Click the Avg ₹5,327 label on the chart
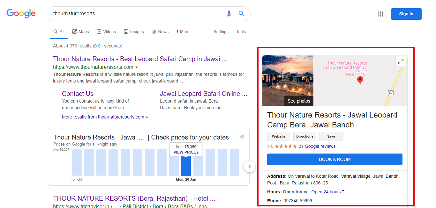436x208 pixels. 61,150
